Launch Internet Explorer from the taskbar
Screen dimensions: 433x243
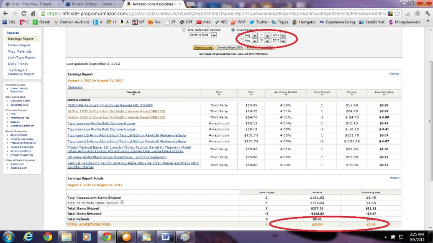click(28, 237)
